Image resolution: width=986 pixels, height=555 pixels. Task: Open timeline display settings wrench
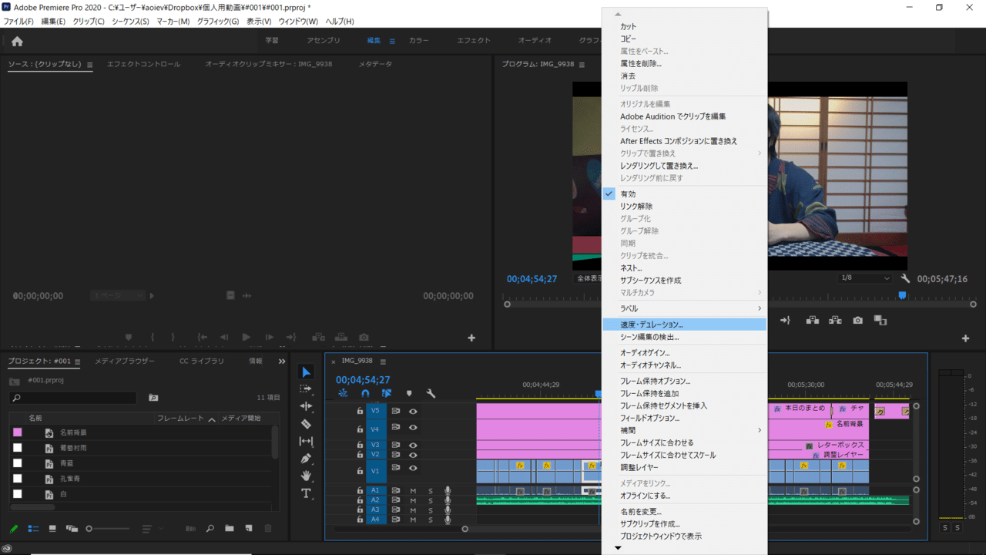431,394
